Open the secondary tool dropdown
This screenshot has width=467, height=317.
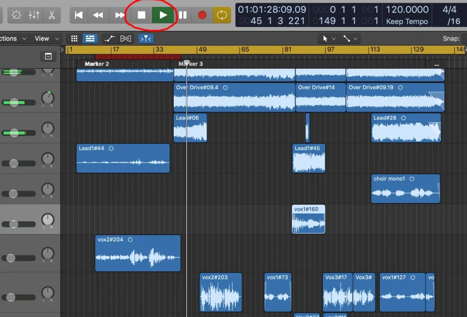[349, 38]
